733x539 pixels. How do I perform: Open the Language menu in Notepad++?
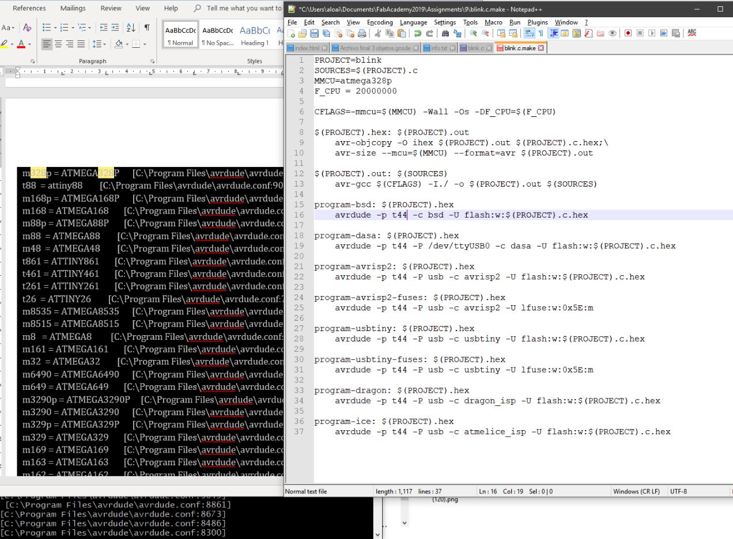pyautogui.click(x=413, y=22)
